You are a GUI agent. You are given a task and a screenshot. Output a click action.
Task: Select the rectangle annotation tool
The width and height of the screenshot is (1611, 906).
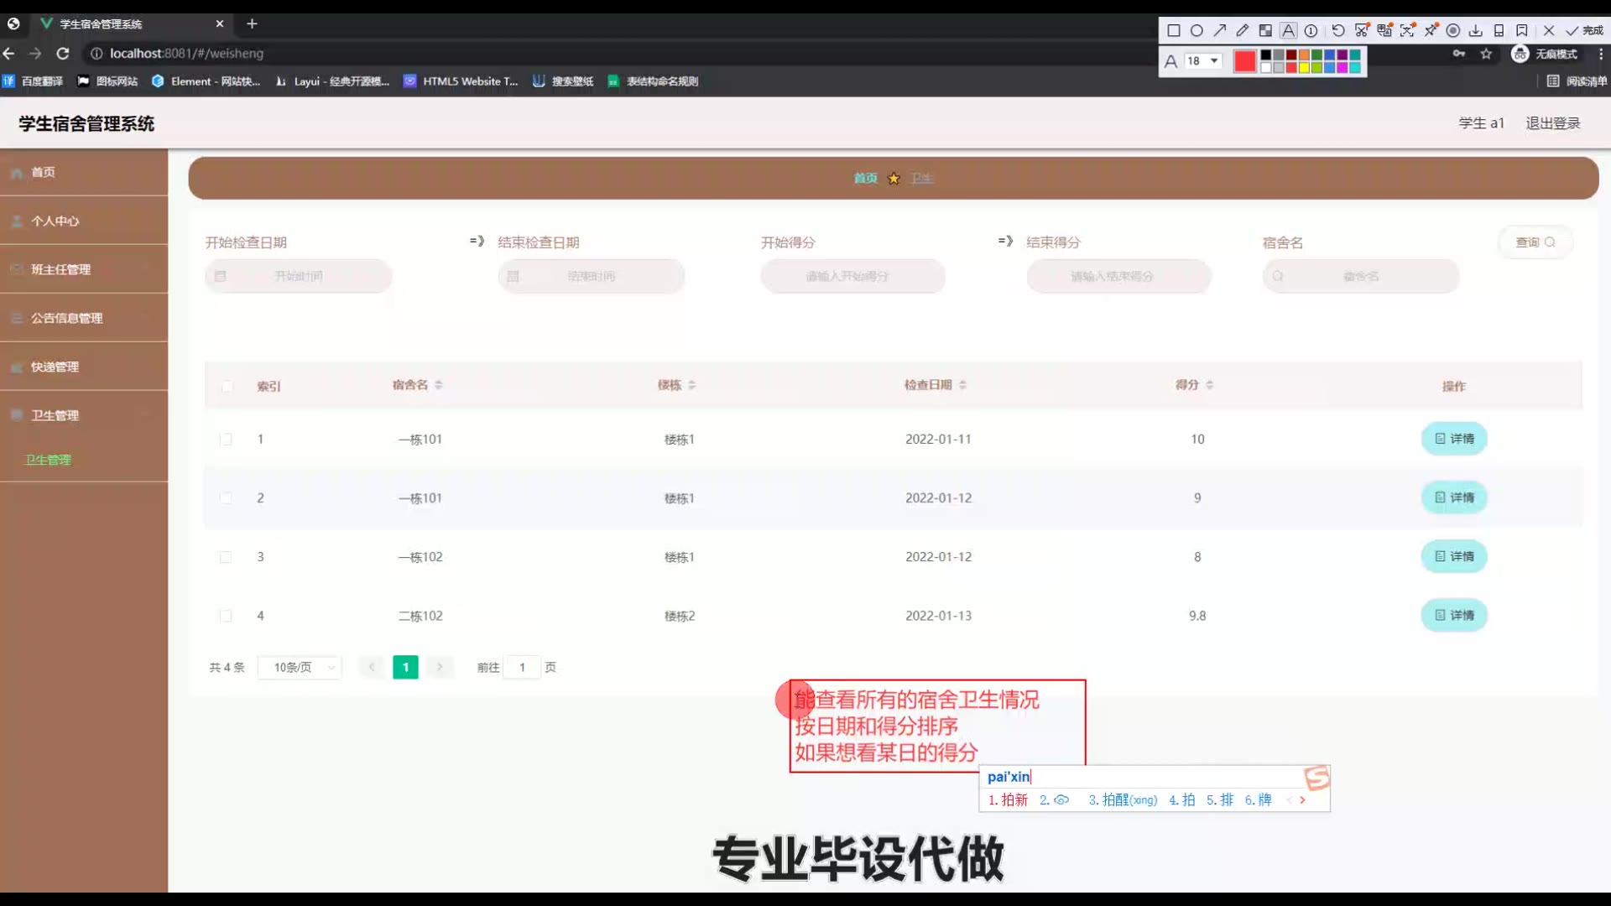tap(1174, 31)
